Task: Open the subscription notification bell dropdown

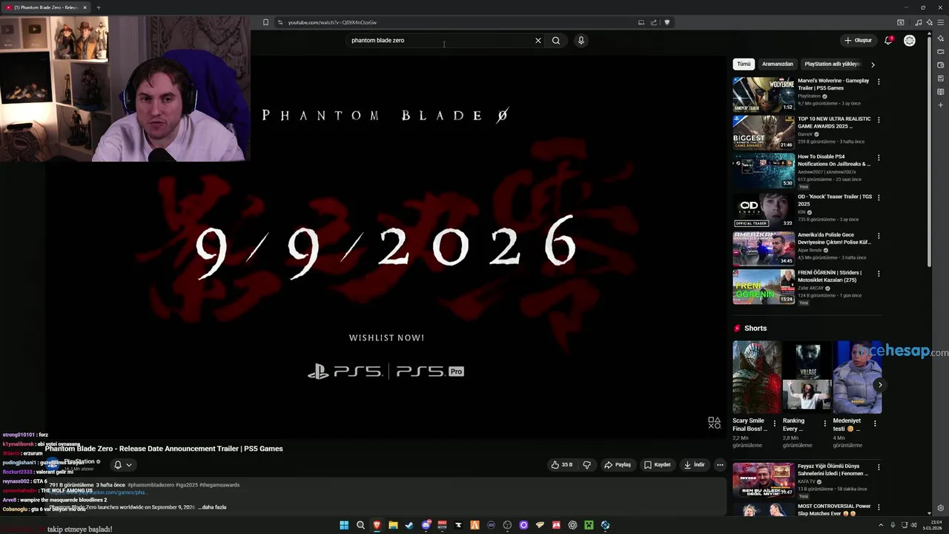Action: click(122, 465)
